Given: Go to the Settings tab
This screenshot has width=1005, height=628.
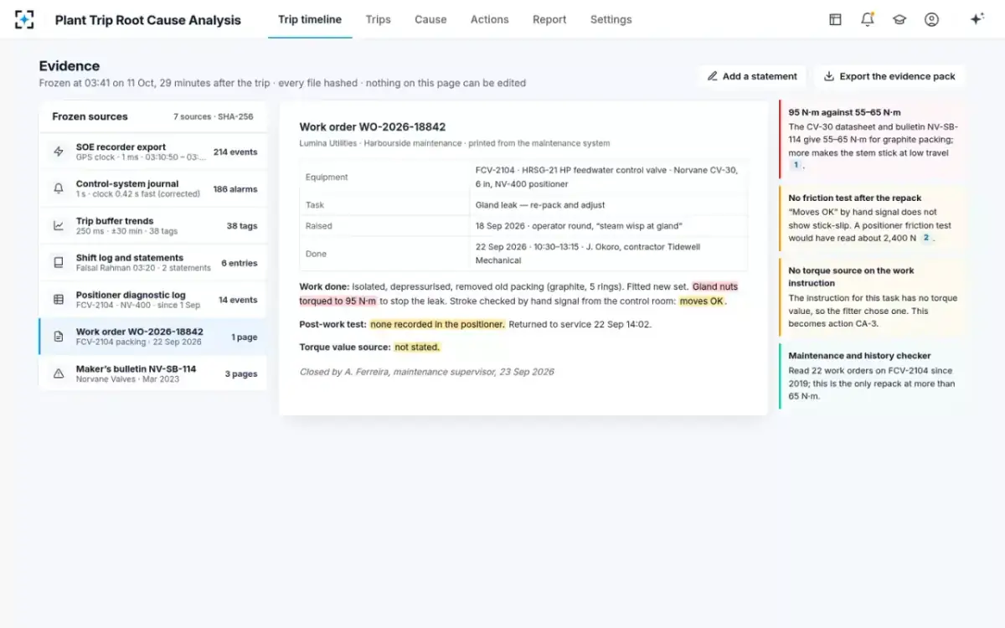Looking at the screenshot, I should [611, 19].
